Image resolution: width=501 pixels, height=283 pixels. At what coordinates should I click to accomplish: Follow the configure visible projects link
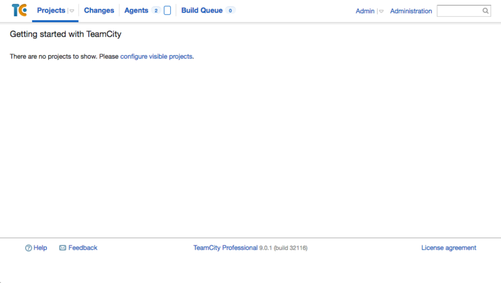(x=156, y=56)
